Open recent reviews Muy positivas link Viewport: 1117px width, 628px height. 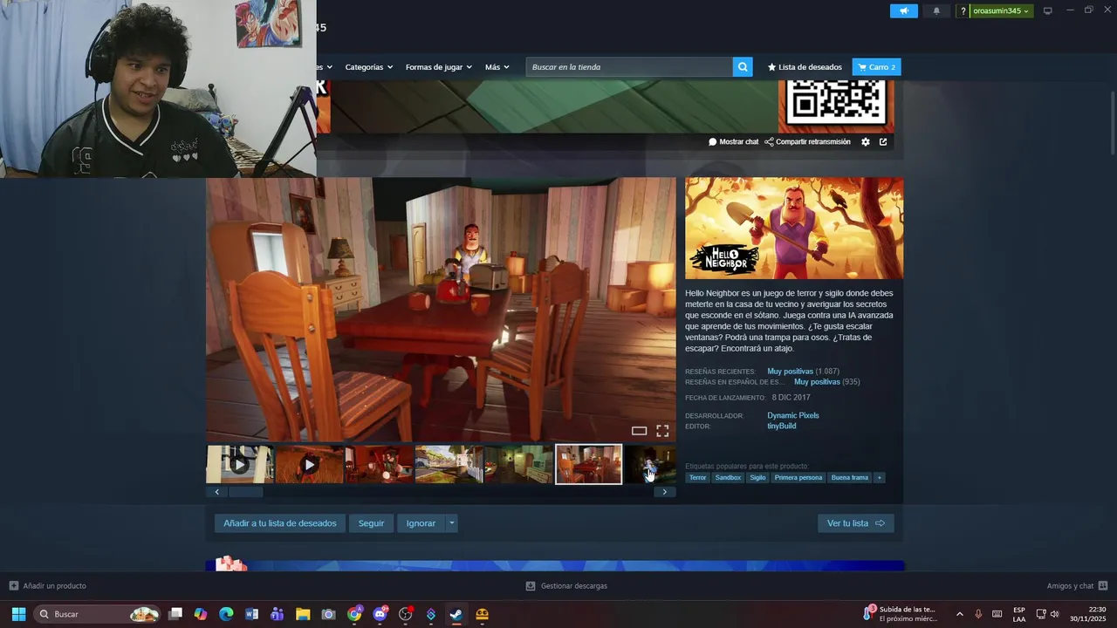tap(790, 372)
